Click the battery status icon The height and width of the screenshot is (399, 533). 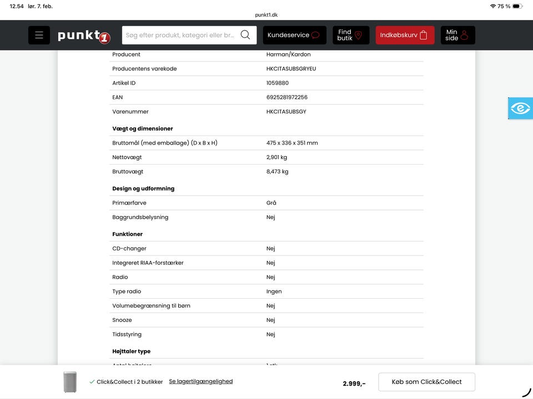pos(517,6)
